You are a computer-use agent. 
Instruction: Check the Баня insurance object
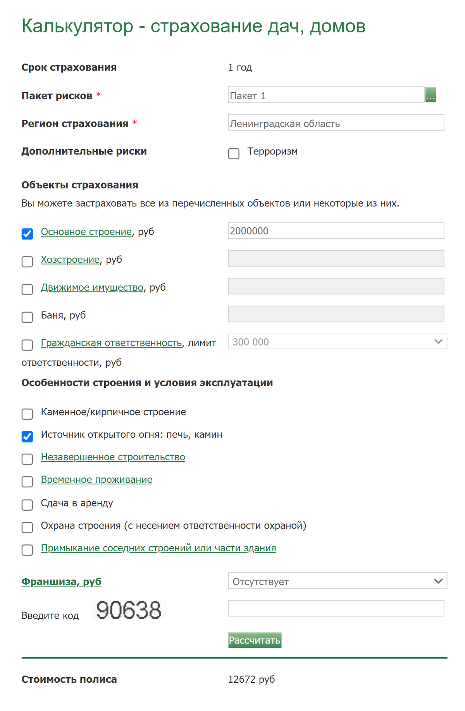click(x=27, y=317)
